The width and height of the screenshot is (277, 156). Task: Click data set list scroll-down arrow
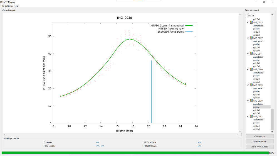coord(272,131)
